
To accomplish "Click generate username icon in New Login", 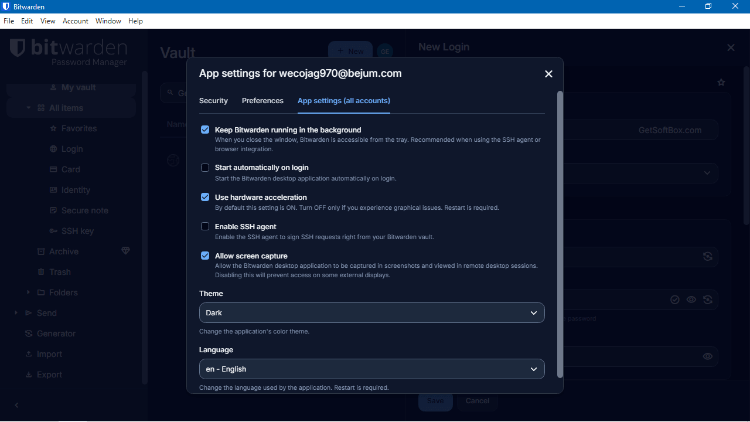I will [x=708, y=256].
